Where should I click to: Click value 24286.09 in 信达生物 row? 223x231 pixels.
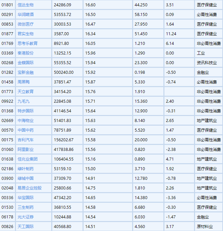pos(63,5)
